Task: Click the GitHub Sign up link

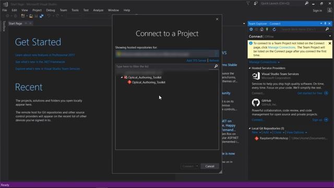Action: (x=317, y=120)
